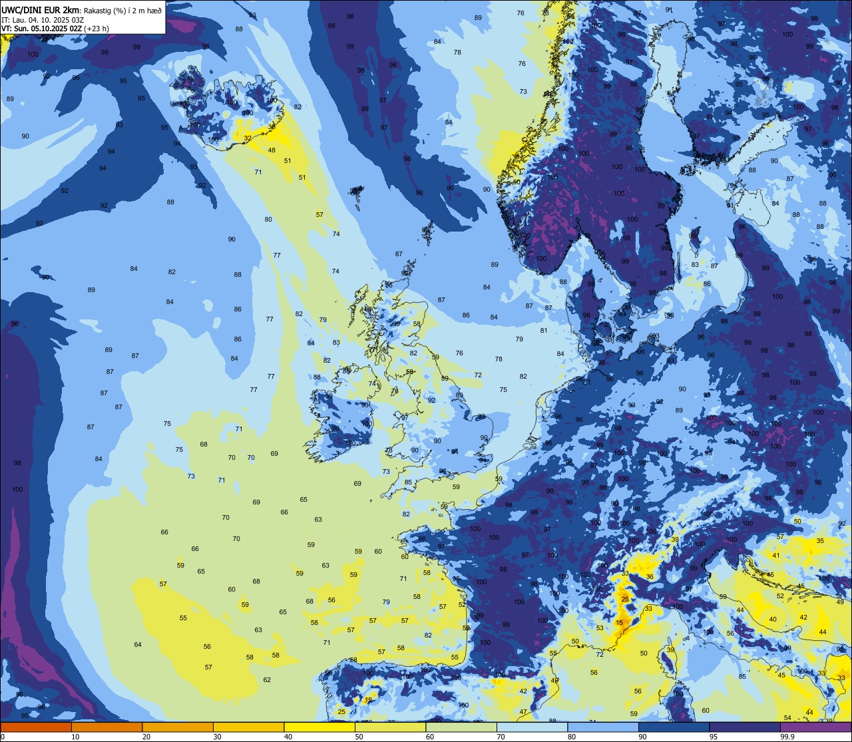Click the 0–10 dark orange legend segment

click(x=36, y=727)
